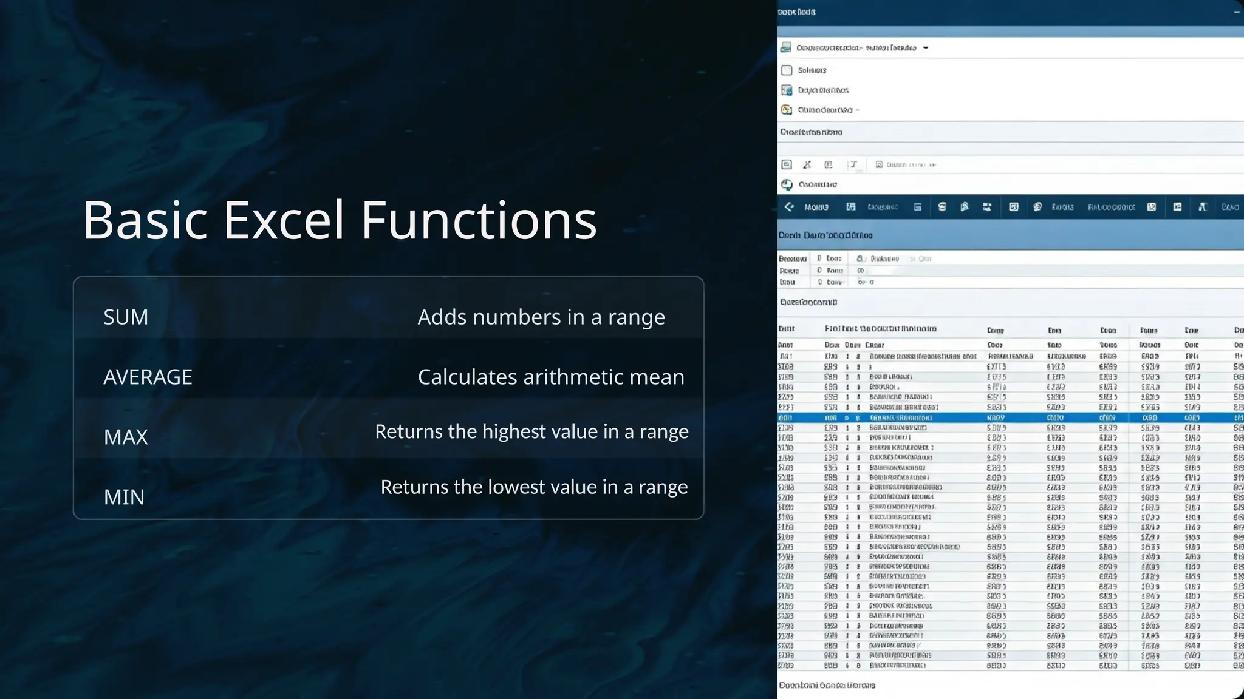The image size is (1244, 699).
Task: Minimize the panel using top-right dash
Action: (x=1237, y=12)
